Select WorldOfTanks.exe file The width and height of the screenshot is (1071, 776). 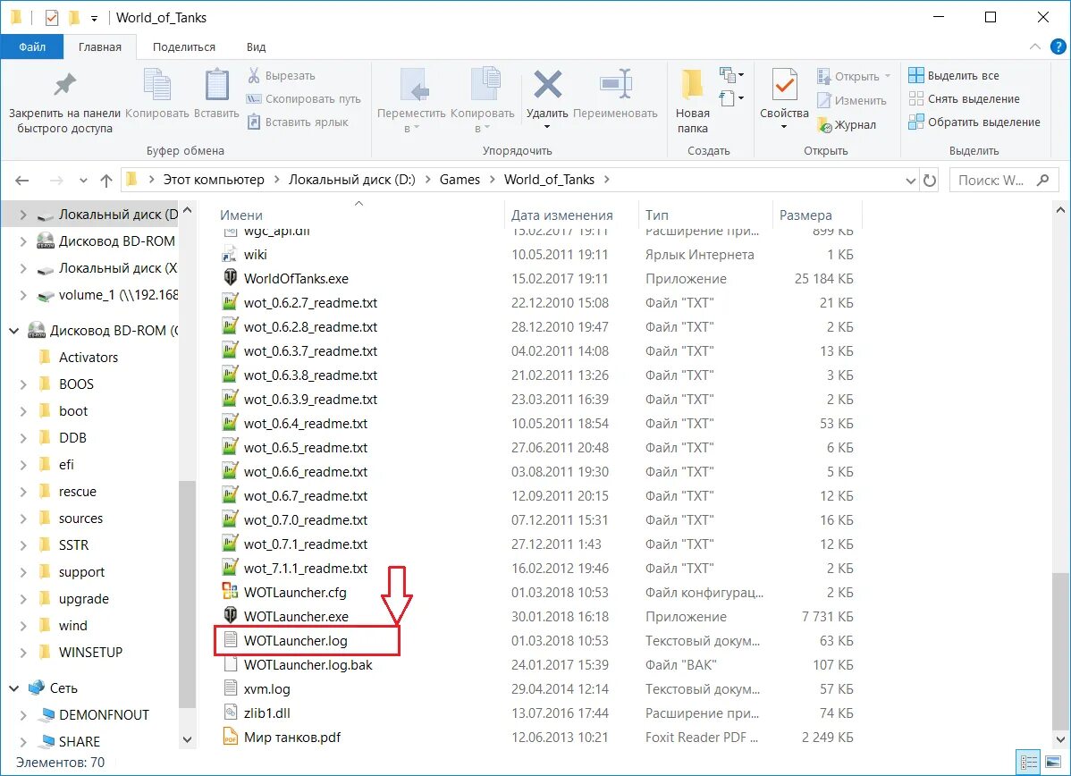[x=296, y=279]
